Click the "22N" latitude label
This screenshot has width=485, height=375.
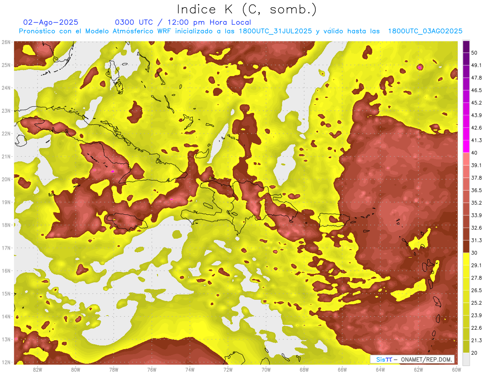click(6, 133)
